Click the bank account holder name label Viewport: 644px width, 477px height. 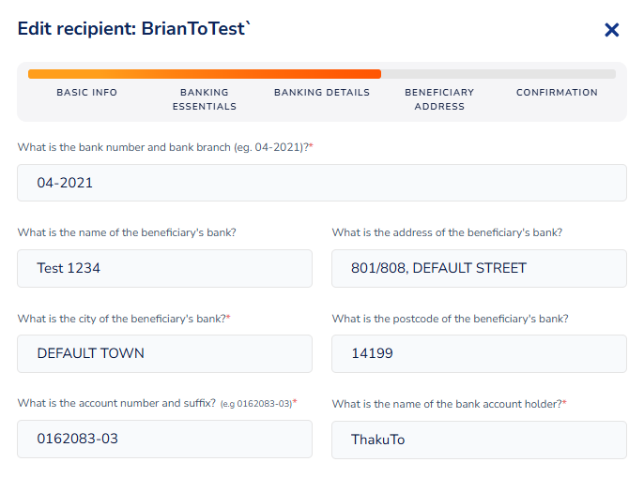click(447, 403)
